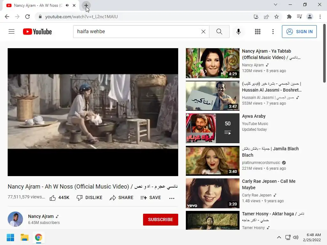This screenshot has width=327, height=245.
Task: Share this page from Chrome toolbar
Action: tap(266, 17)
